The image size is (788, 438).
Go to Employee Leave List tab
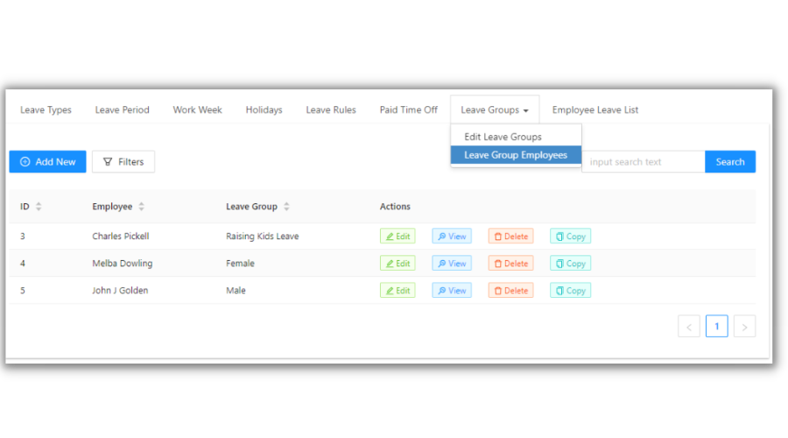pos(595,110)
